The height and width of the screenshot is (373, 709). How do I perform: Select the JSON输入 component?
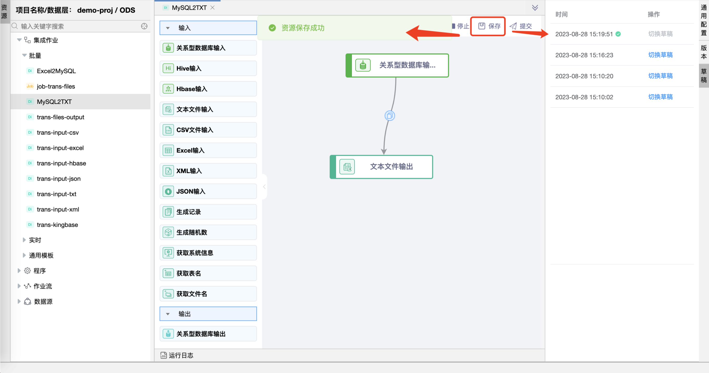click(208, 191)
